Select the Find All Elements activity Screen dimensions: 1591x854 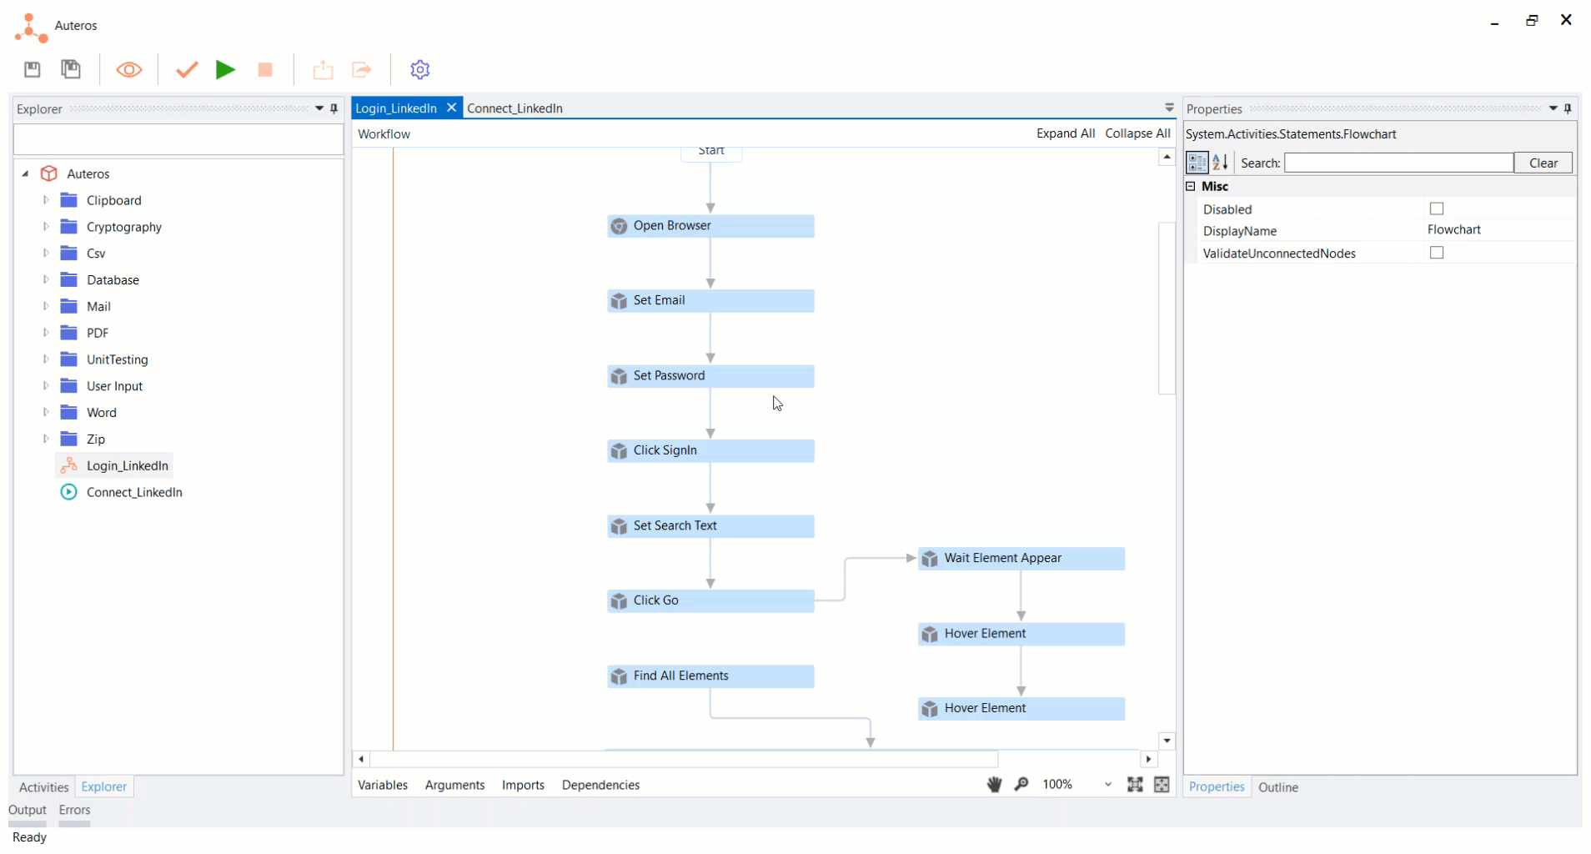[710, 676]
